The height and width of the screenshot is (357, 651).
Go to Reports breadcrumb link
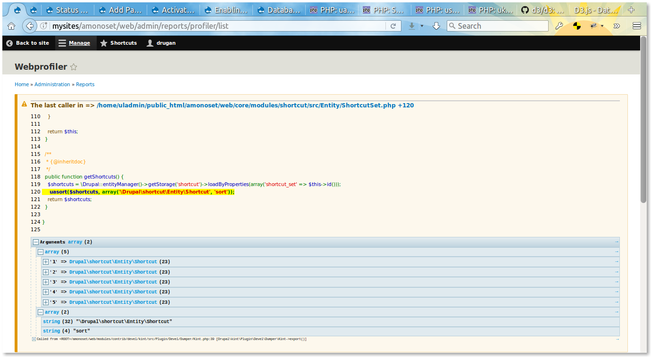coord(85,84)
